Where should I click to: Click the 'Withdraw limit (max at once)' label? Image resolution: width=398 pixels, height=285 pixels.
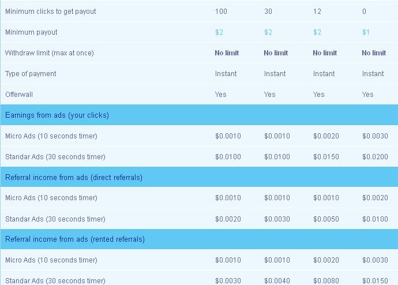coord(50,53)
